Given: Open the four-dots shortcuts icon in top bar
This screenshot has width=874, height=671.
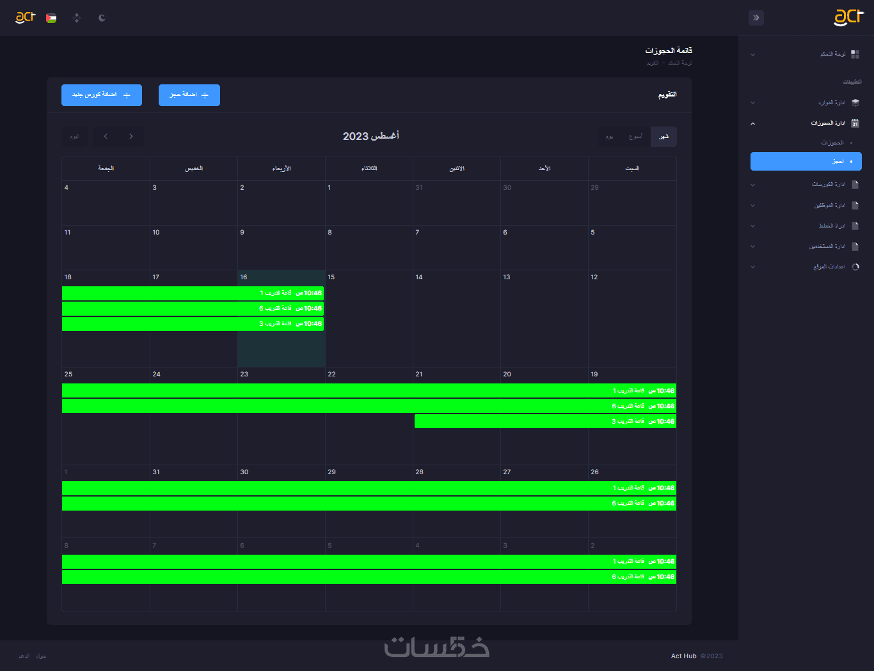Looking at the screenshot, I should (77, 18).
